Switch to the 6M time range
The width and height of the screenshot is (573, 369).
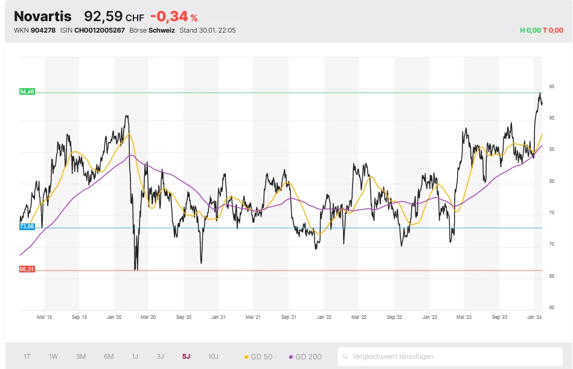tap(109, 356)
